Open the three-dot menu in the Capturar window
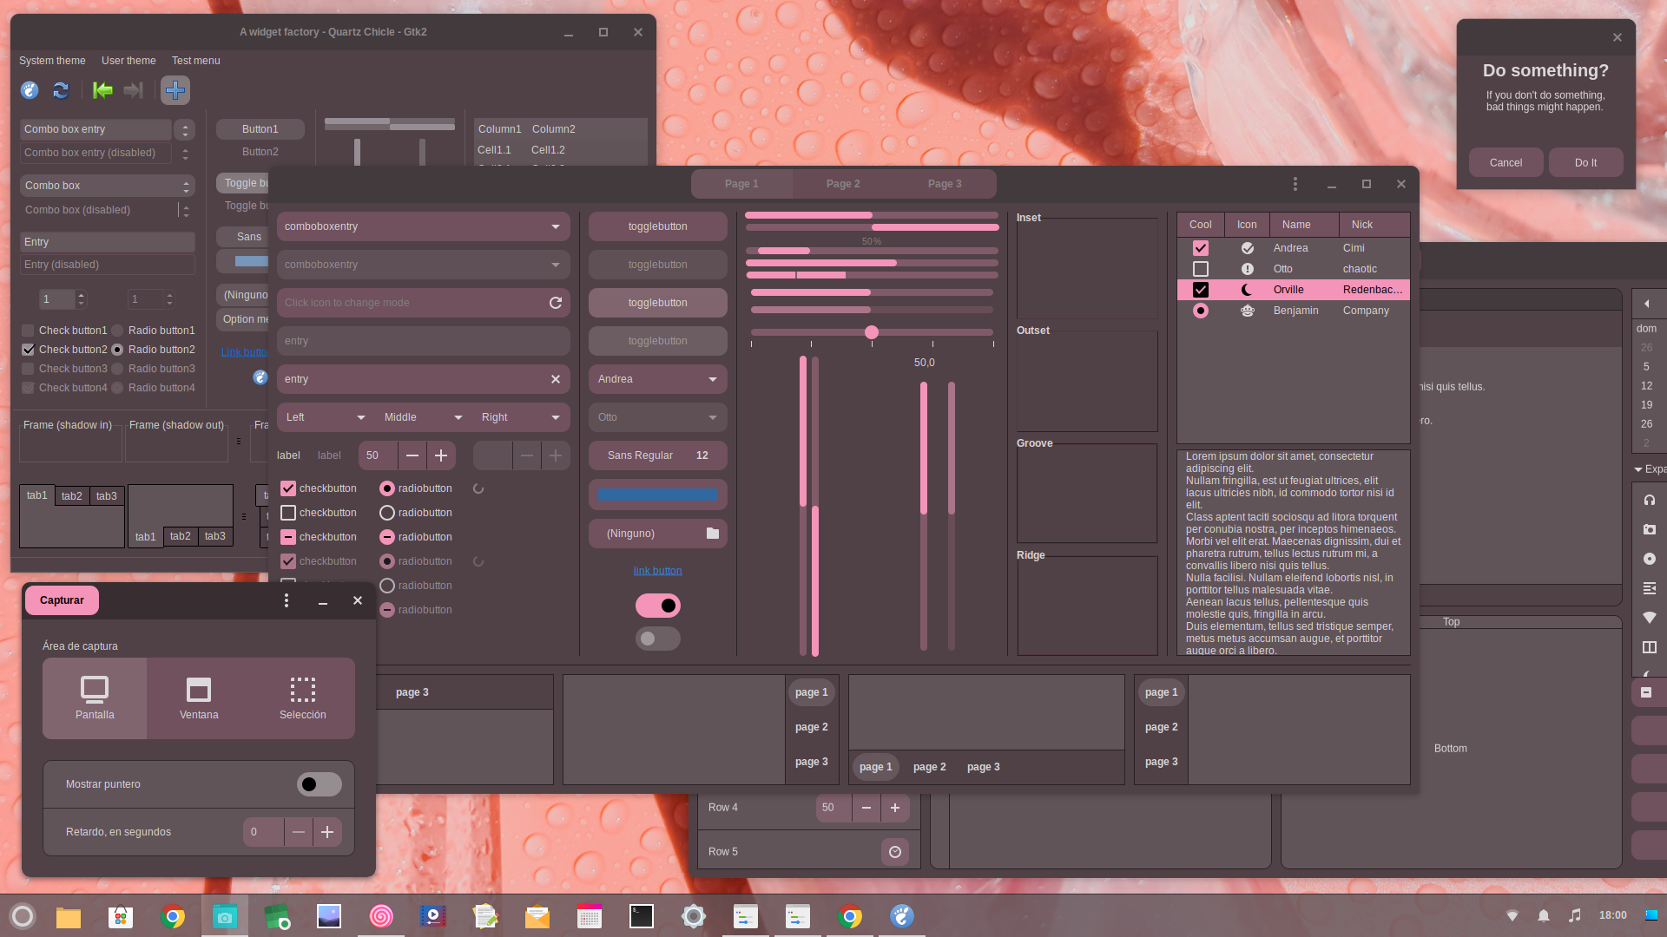1667x937 pixels. [x=287, y=600]
